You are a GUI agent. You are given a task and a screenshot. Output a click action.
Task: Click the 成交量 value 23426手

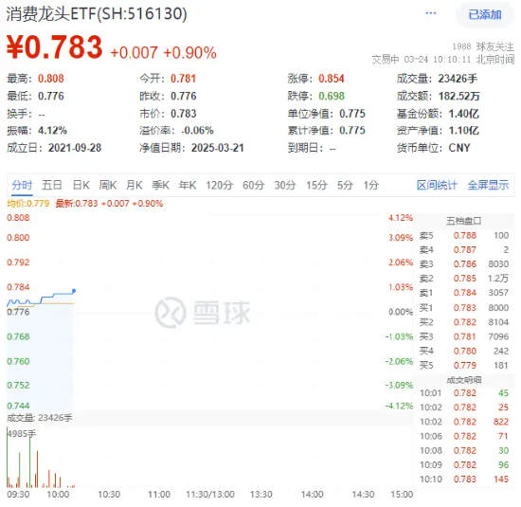(x=458, y=79)
